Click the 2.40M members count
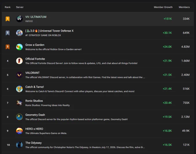The width and height of the screenshot is (196, 154). coord(185,75)
